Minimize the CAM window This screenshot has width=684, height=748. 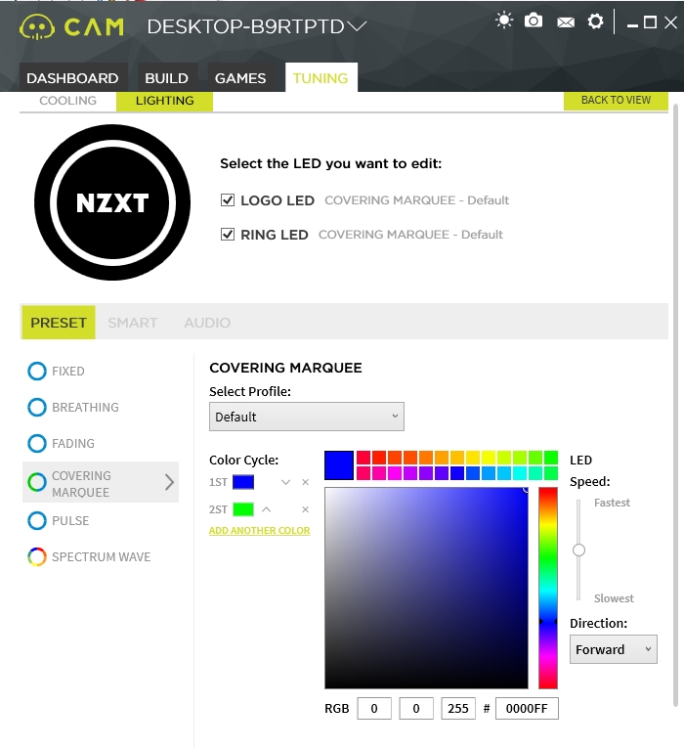point(632,24)
